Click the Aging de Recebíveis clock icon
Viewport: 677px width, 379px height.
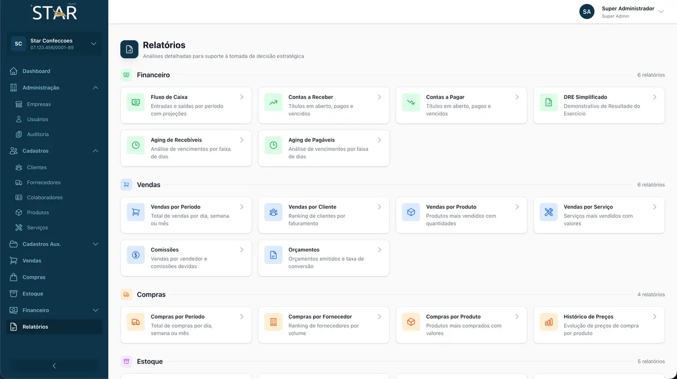click(x=135, y=145)
